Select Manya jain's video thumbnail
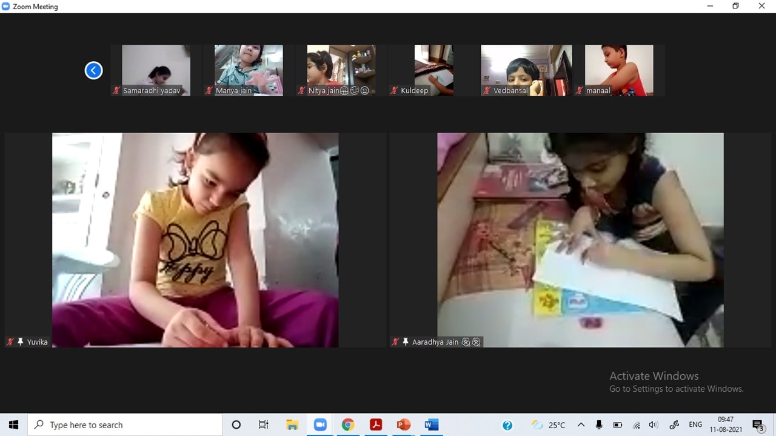The image size is (776, 436). [x=249, y=70]
